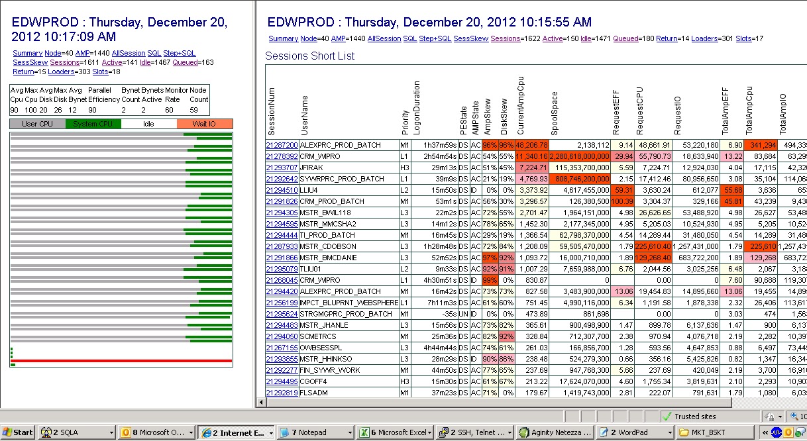
Task: Click the Slots=17 link in the right pane
Action: (745, 38)
